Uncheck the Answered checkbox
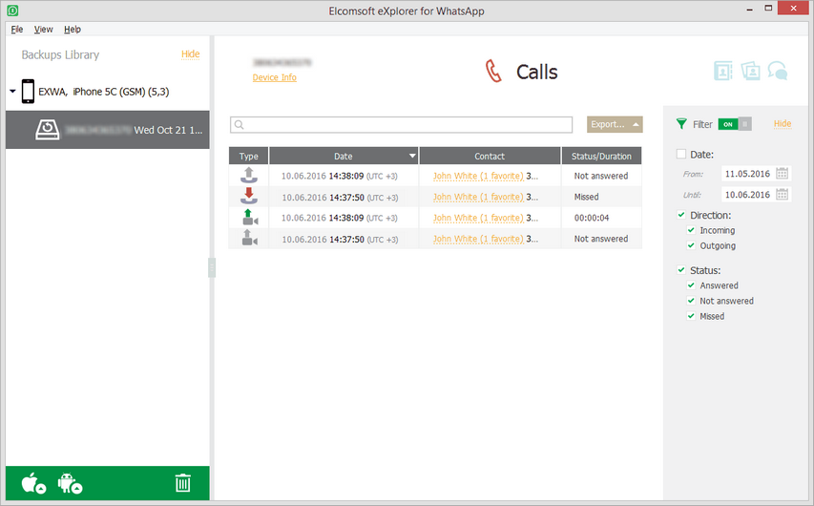The image size is (814, 506). 691,285
